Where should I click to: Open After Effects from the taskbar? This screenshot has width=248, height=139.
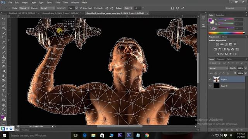(120, 135)
